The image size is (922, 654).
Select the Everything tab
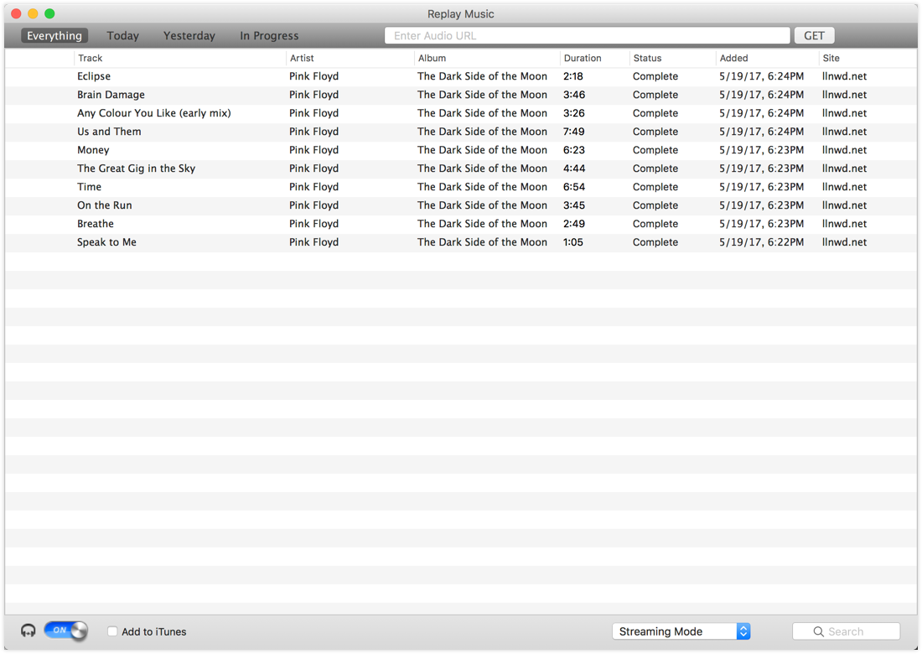[54, 35]
